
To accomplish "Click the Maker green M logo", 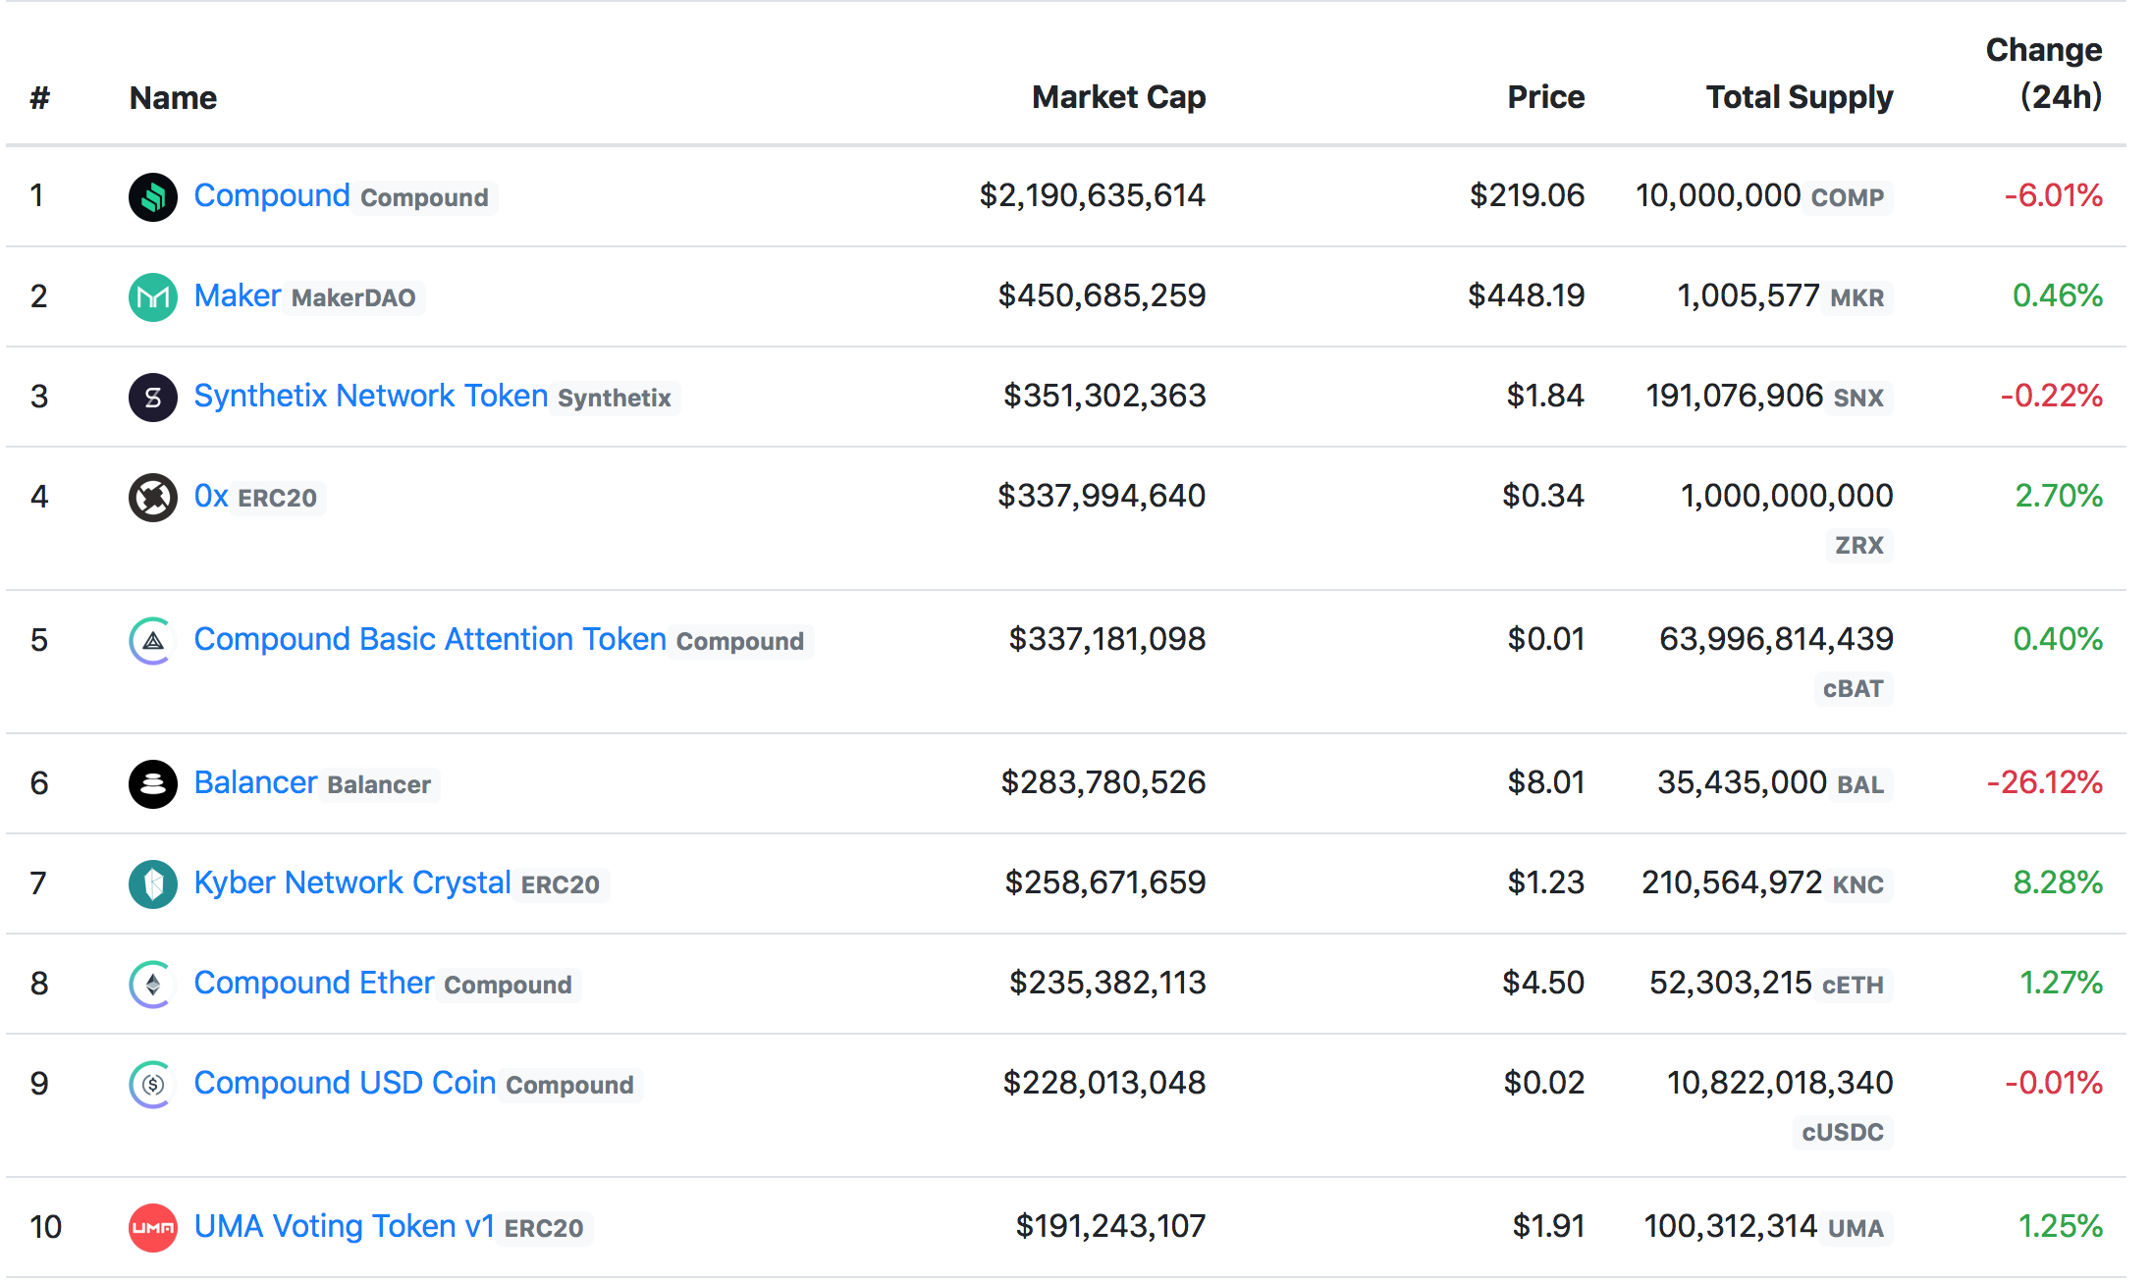I will pyautogui.click(x=153, y=296).
